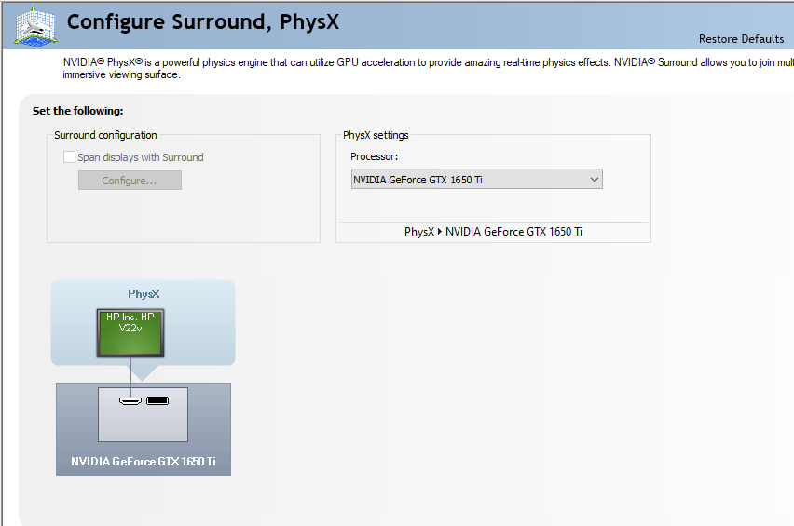Image resolution: width=794 pixels, height=526 pixels.
Task: Toggle Span displays with Surround checkbox
Action: [69, 156]
